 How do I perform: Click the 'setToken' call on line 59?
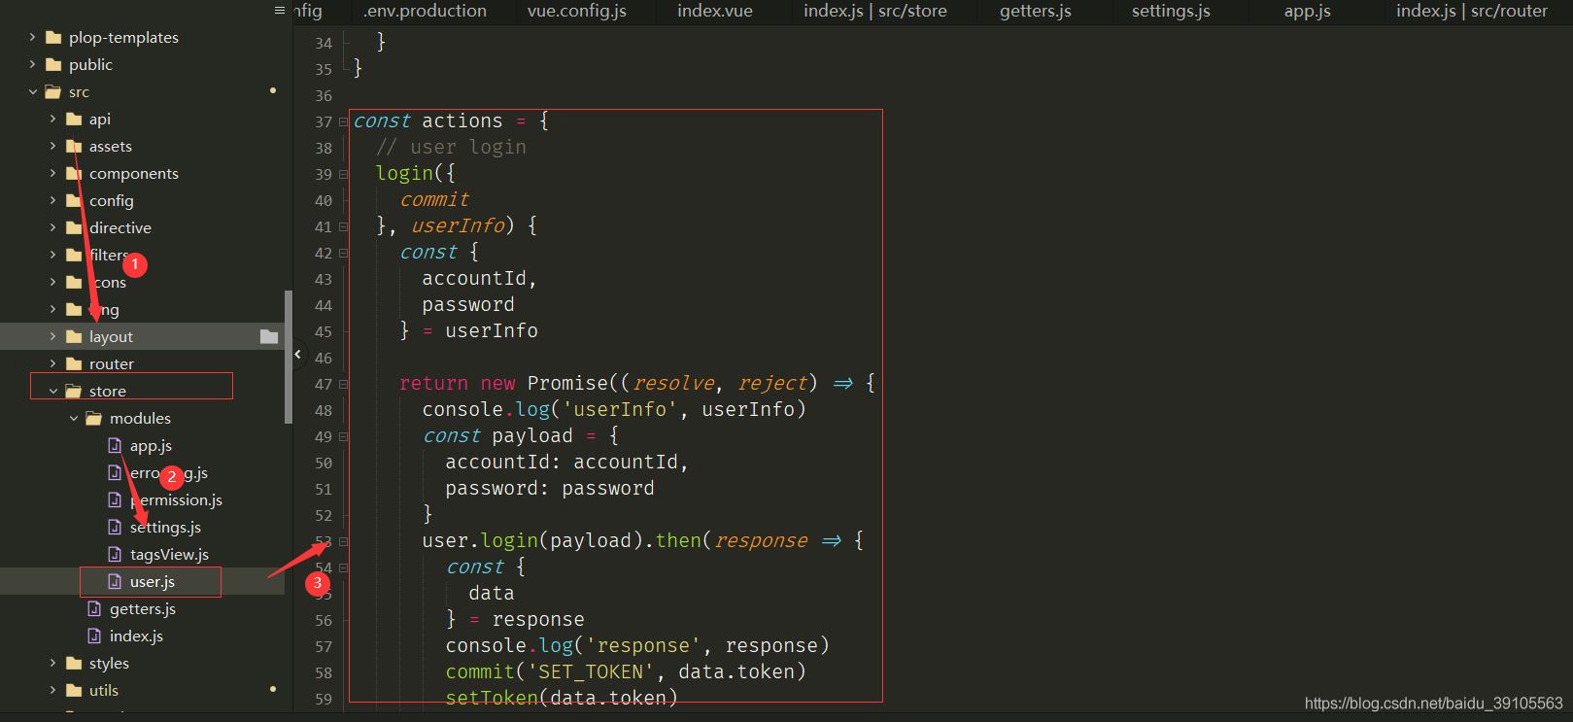pyautogui.click(x=493, y=699)
